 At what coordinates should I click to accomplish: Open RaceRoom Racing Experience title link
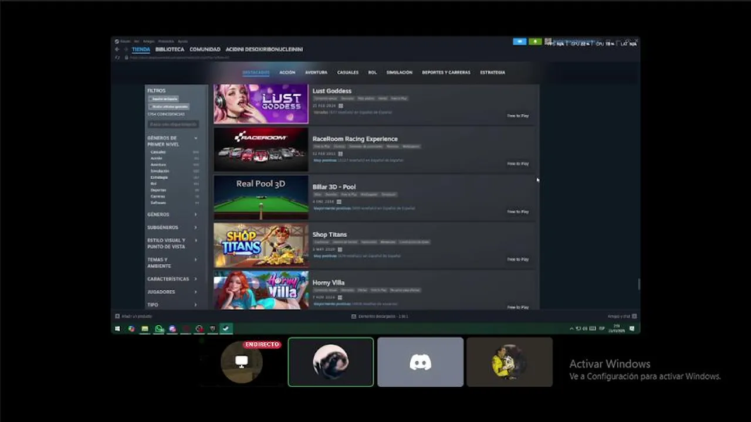355,139
